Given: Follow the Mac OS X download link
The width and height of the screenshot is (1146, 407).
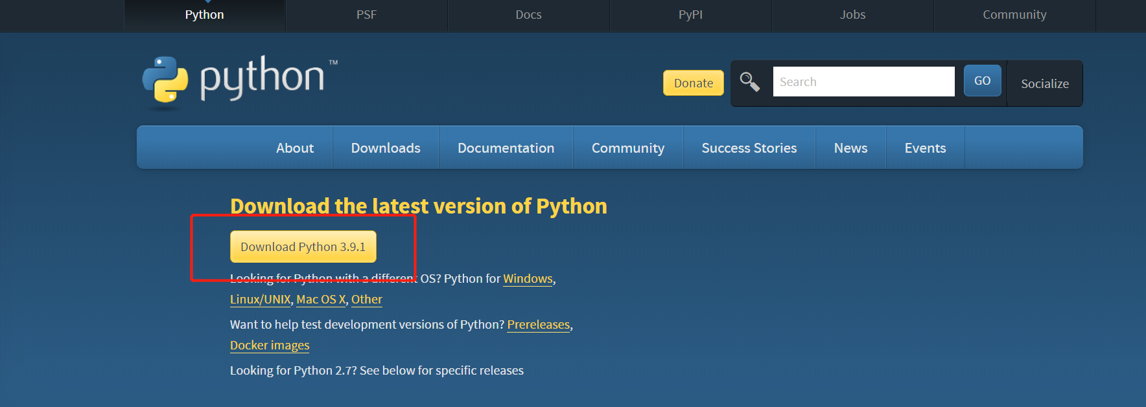Looking at the screenshot, I should (x=321, y=300).
